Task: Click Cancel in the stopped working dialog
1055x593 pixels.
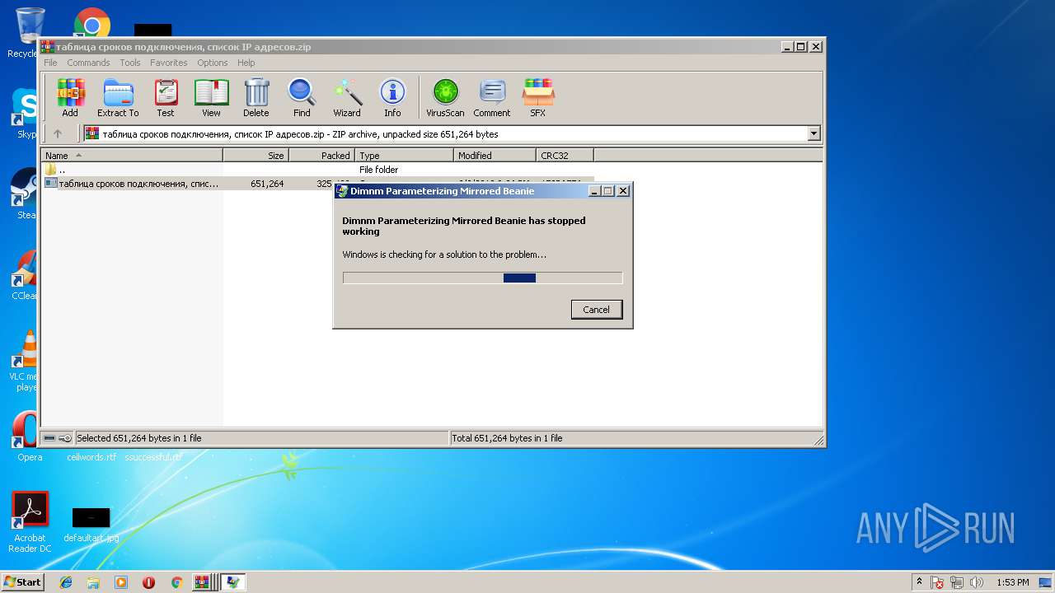Action: point(596,310)
